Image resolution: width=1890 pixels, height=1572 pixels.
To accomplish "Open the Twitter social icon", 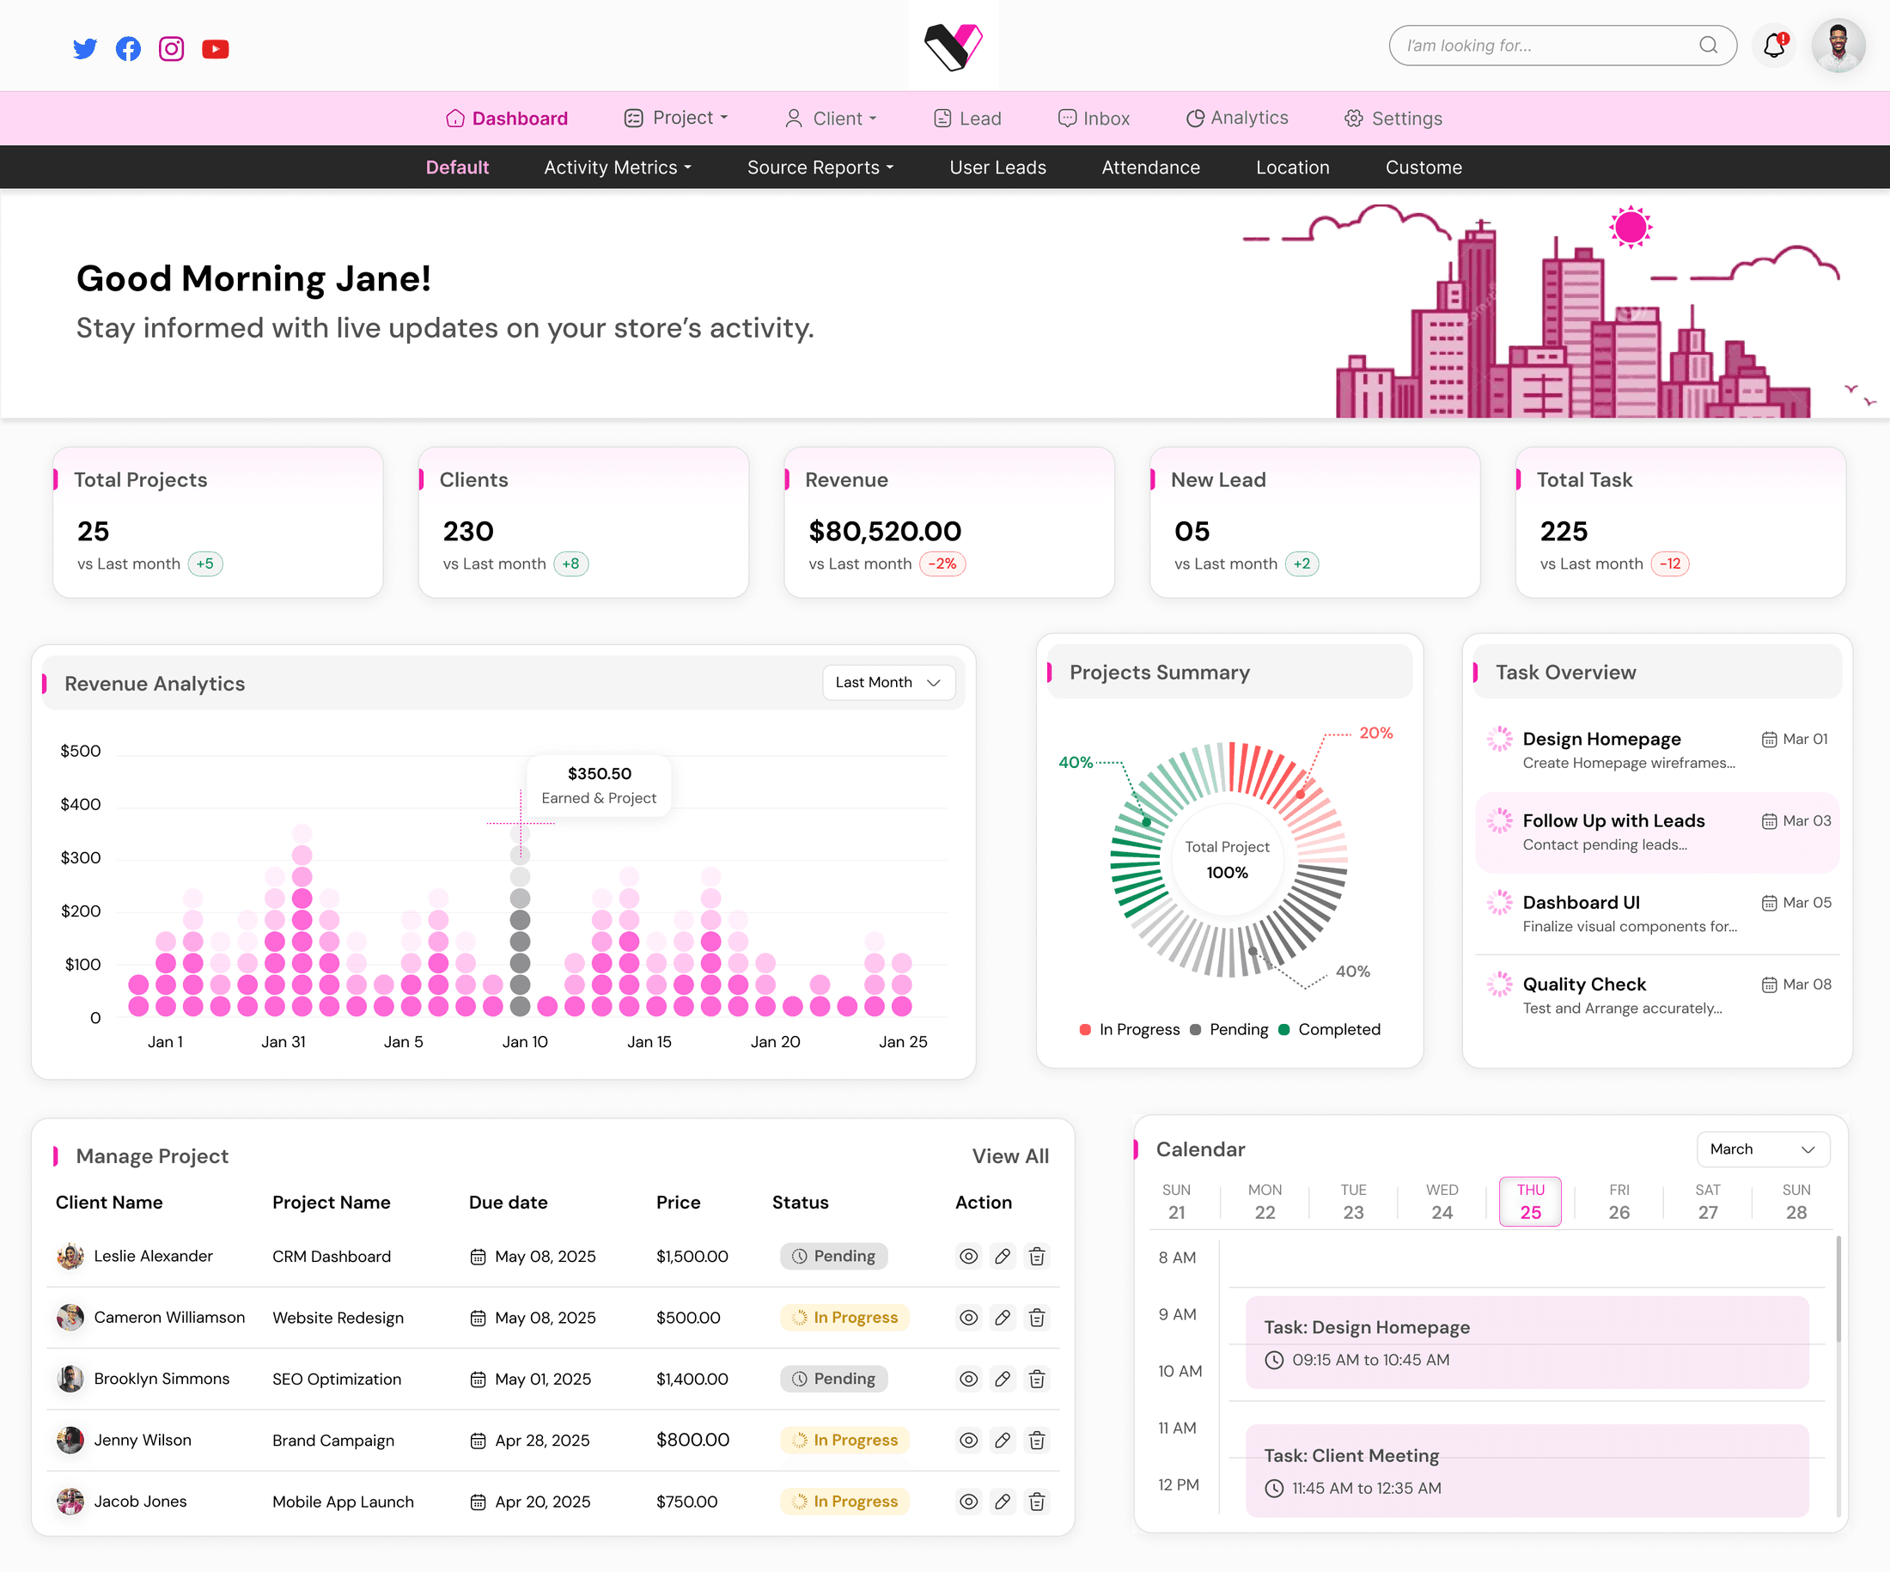I will tap(84, 49).
